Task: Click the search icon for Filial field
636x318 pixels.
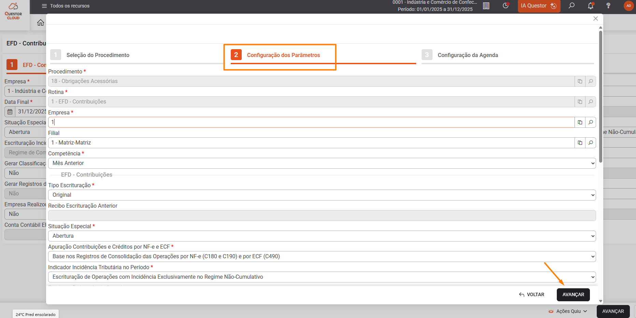Action: pyautogui.click(x=591, y=143)
